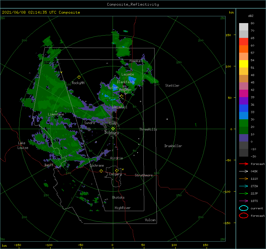Click the Strathmore town label
266x249 pixels.
pos(144,175)
